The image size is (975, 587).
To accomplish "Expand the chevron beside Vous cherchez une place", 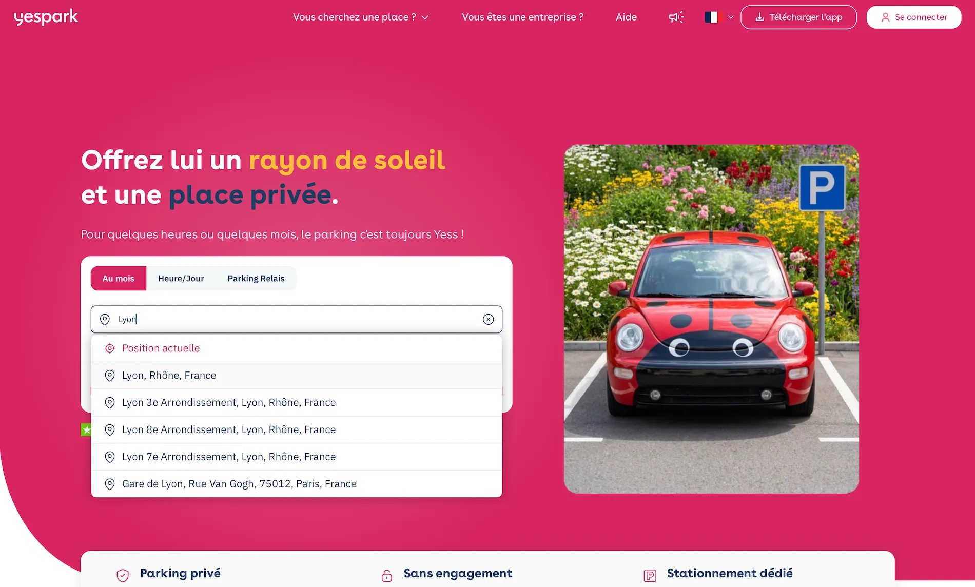I will tap(425, 17).
